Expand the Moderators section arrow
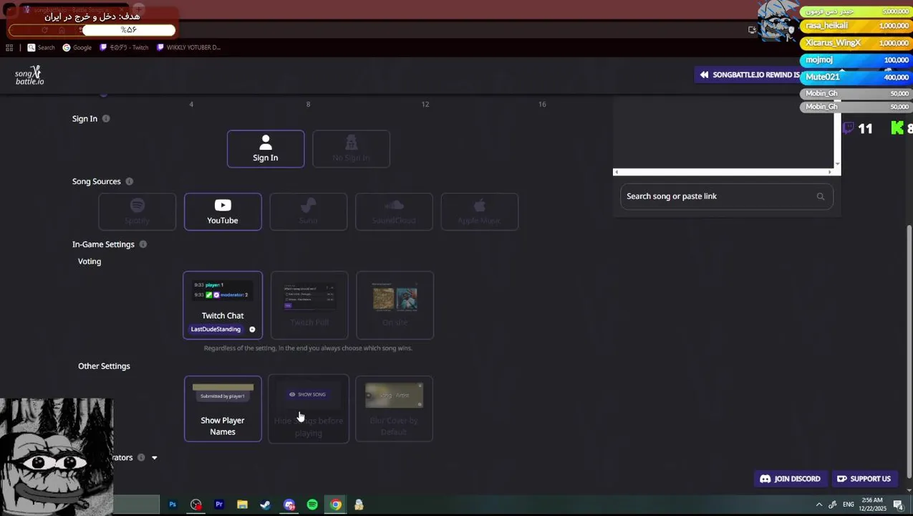913x516 pixels. click(x=154, y=458)
